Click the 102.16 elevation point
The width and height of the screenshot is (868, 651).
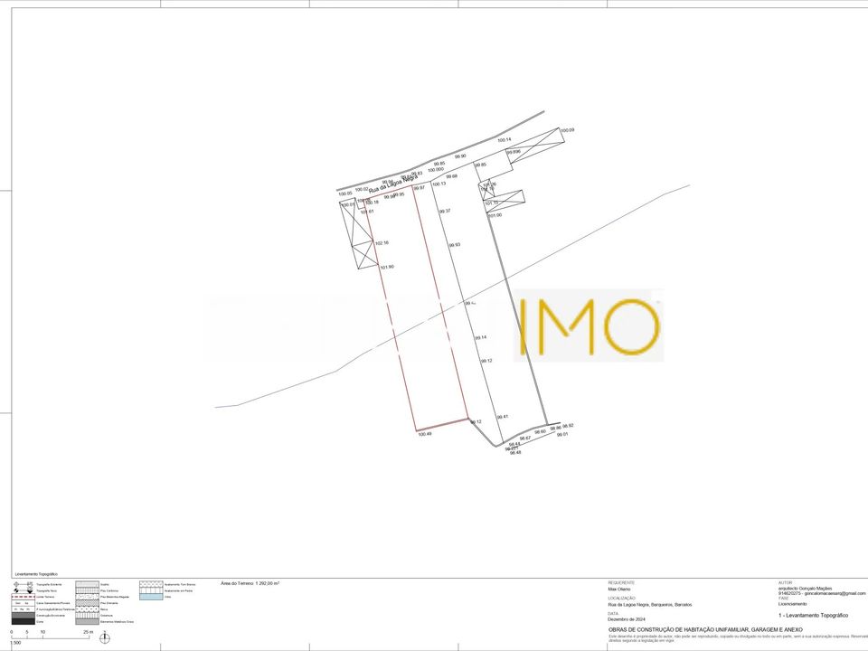pyautogui.click(x=382, y=243)
